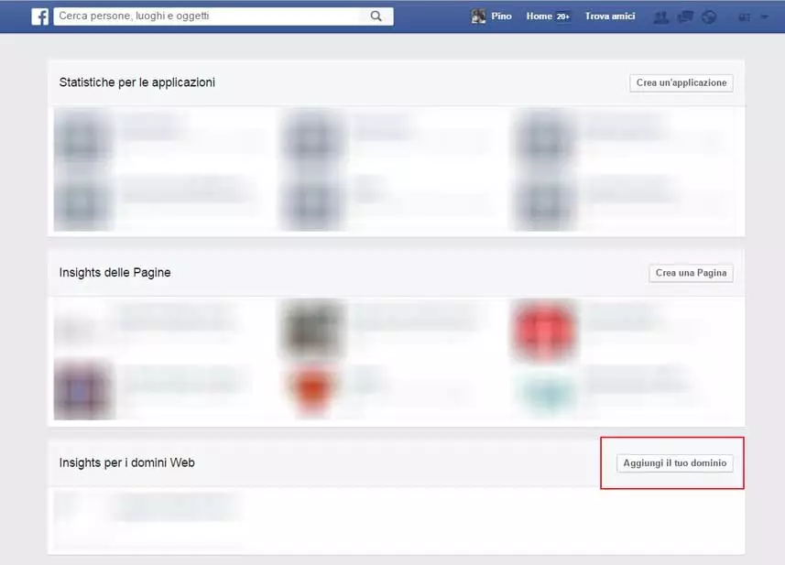Open the red page thumbnail under Insights
Viewport: 785px width, 565px height.
[545, 330]
